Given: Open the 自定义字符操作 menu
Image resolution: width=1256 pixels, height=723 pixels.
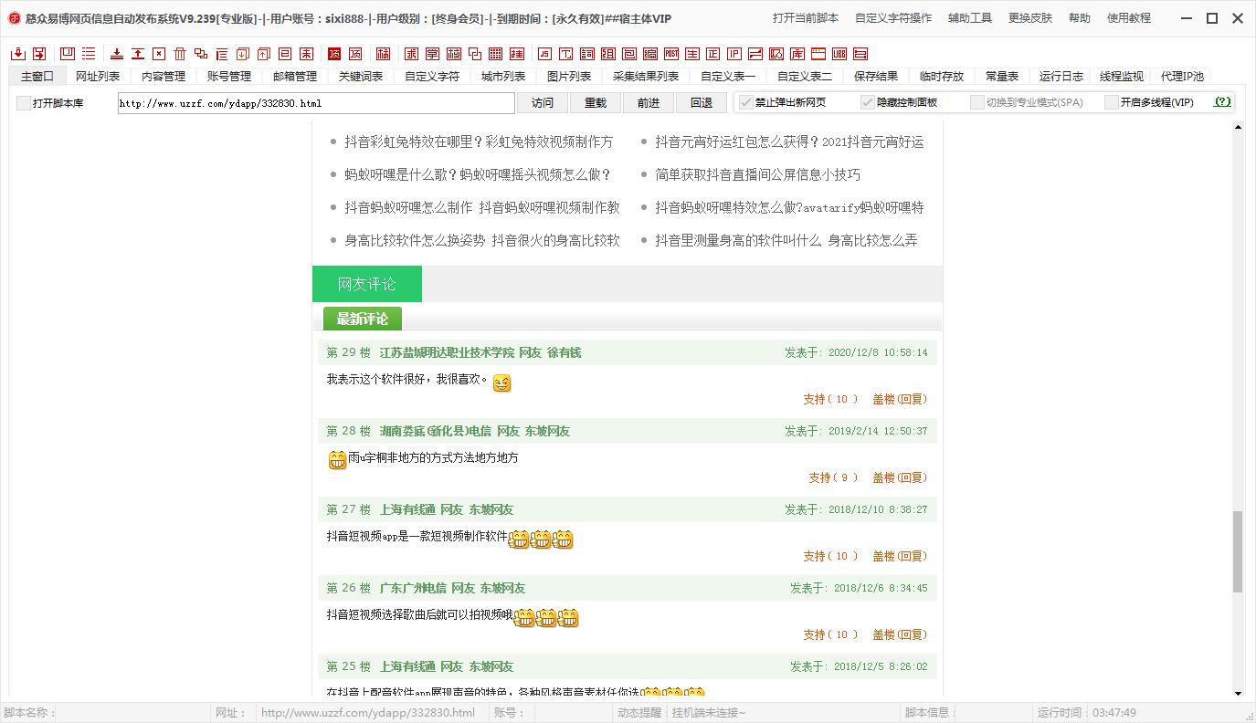Looking at the screenshot, I should click(x=893, y=18).
